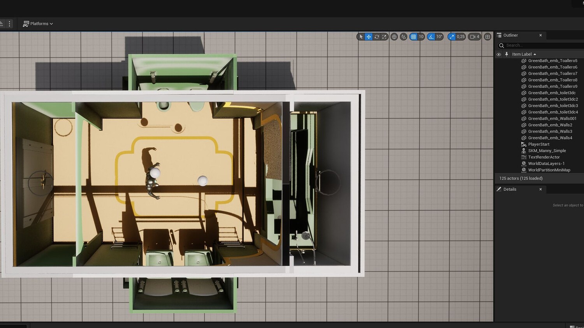Toggle the visibility eye column header
Viewport: 584px width, 328px height.
point(499,54)
